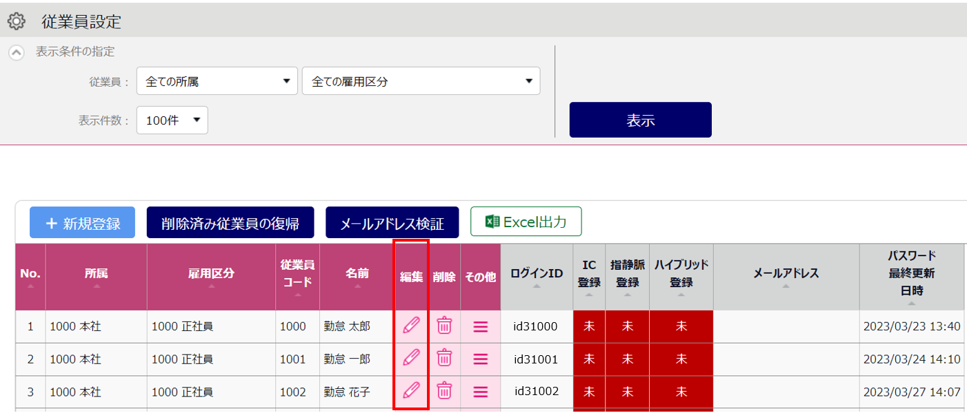The image size is (967, 413).
Task: Edit employee 勤怠 花子 with the pencil icon
Action: click(411, 391)
